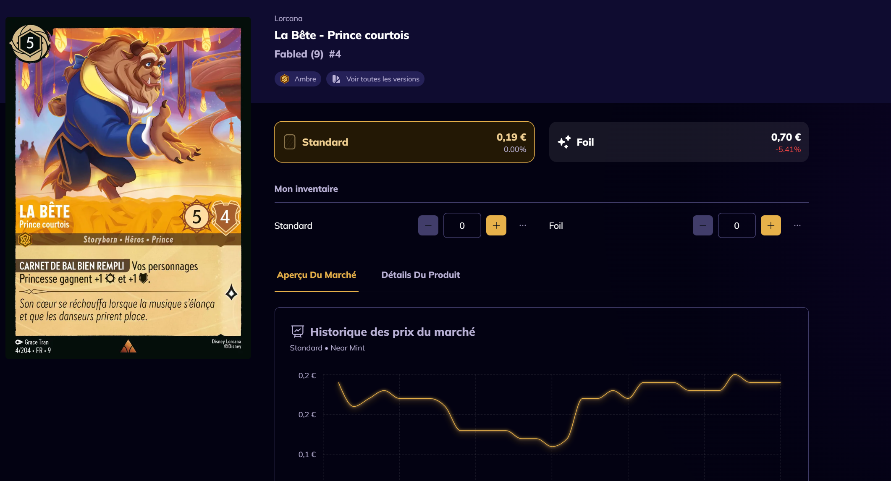Click the versions icon beside Voir toutes les versions
Screen dimensions: 891x481
click(336, 79)
